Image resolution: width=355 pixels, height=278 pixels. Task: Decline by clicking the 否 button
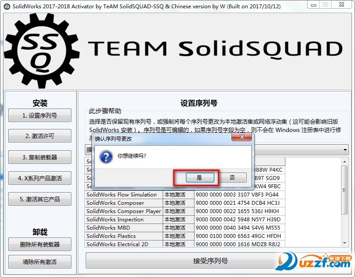pos(232,177)
